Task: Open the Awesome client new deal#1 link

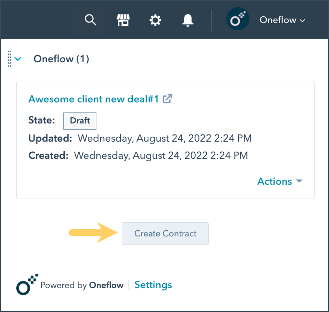Action: pos(94,99)
